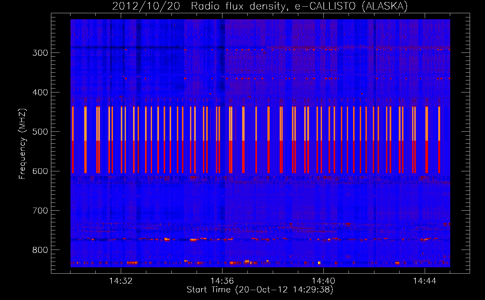The width and height of the screenshot is (485, 300).
Task: Click the 14:36 time tick label
Action: coord(222,281)
